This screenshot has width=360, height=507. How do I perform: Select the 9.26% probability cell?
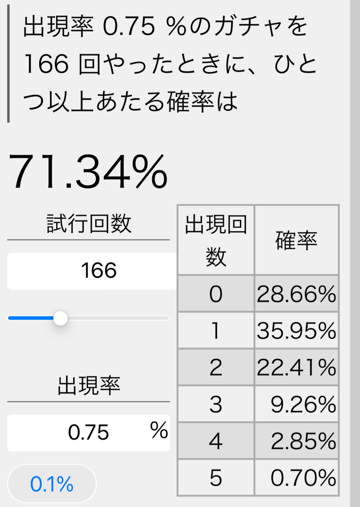pyautogui.click(x=296, y=404)
